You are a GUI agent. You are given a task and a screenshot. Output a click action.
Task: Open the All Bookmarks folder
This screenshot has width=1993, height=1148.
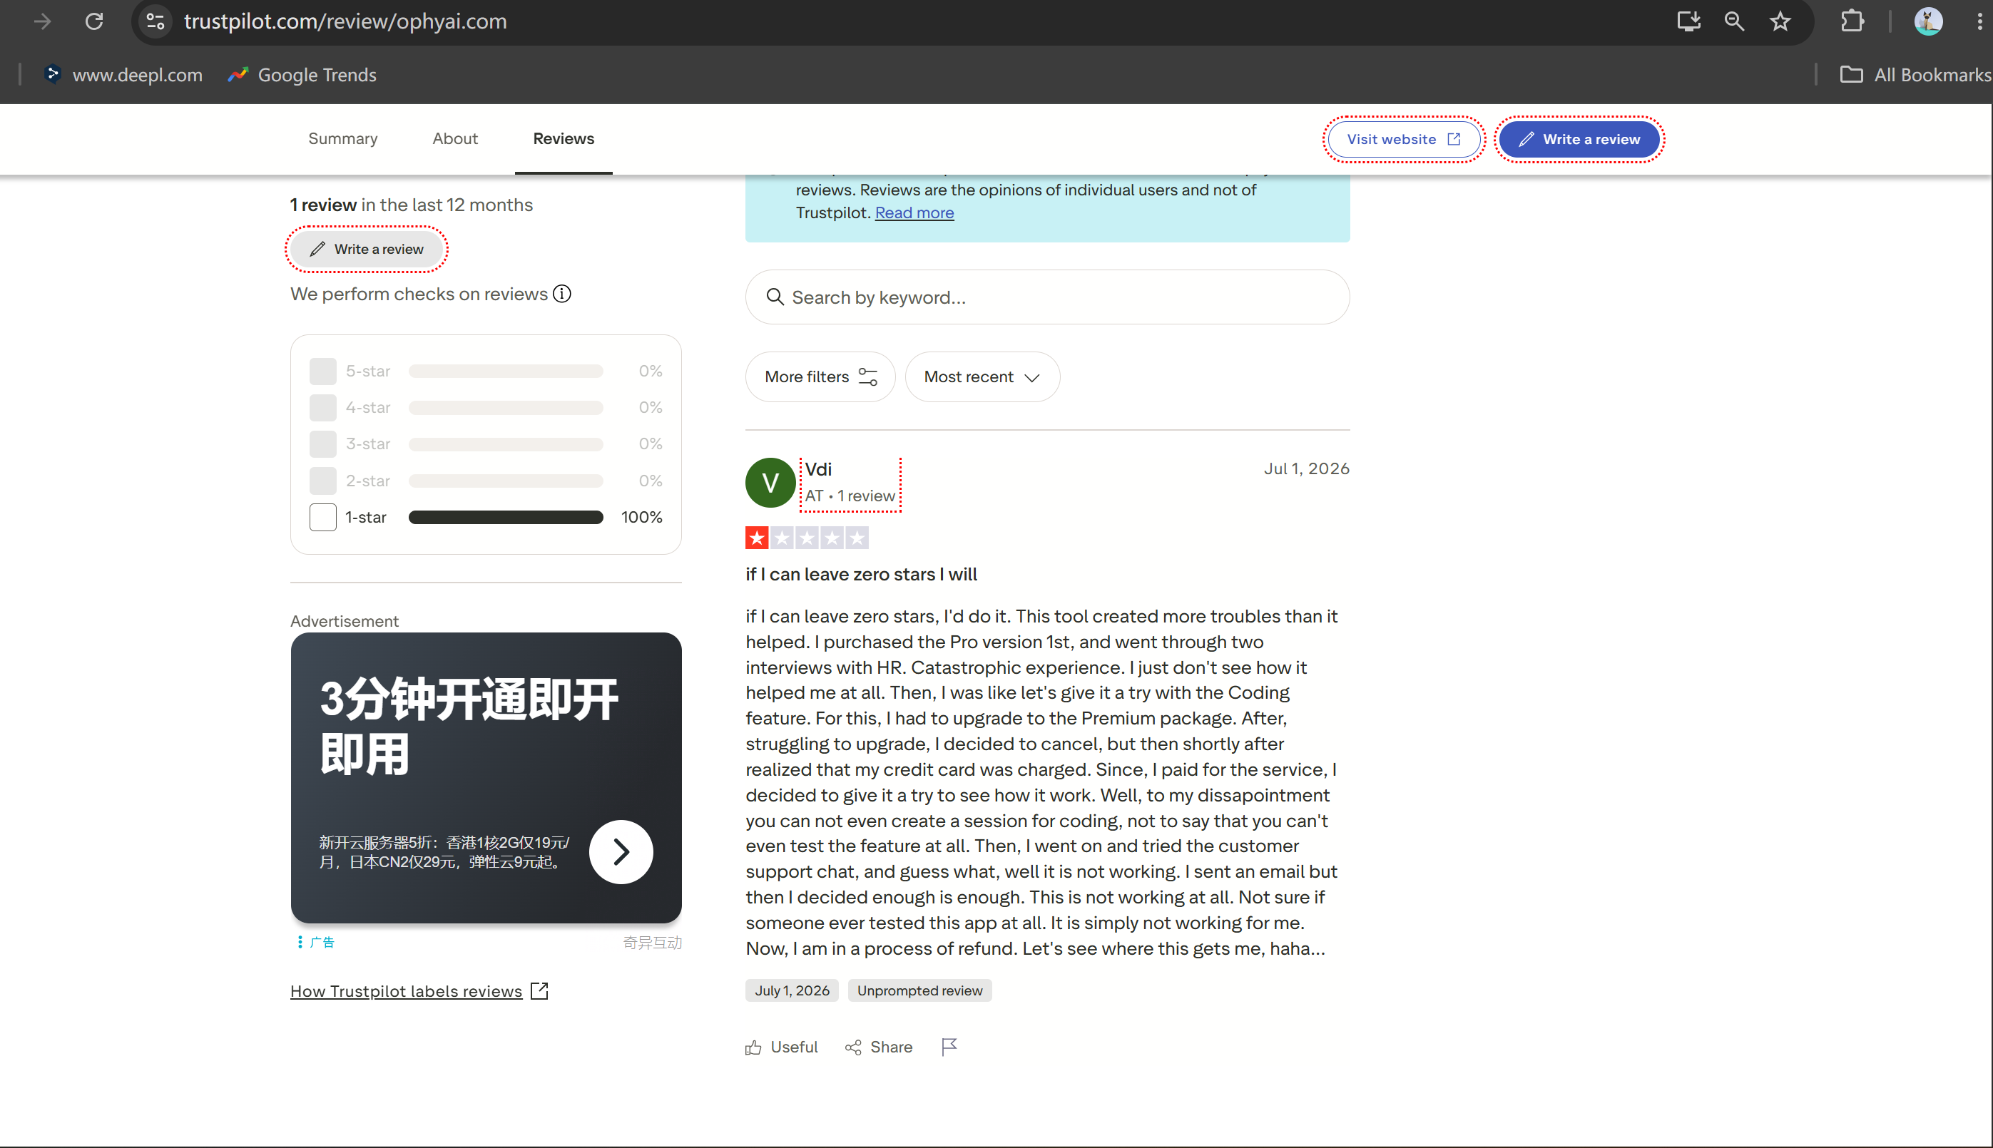point(1915,75)
